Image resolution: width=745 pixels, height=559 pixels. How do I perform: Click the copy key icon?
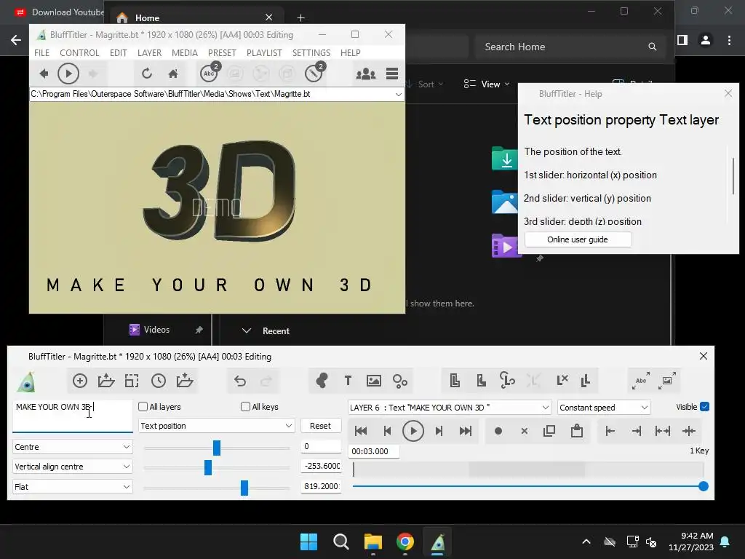549,431
